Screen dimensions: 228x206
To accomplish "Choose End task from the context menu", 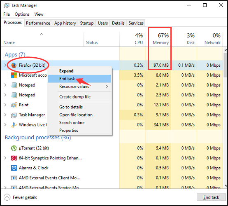I will 79,79.
